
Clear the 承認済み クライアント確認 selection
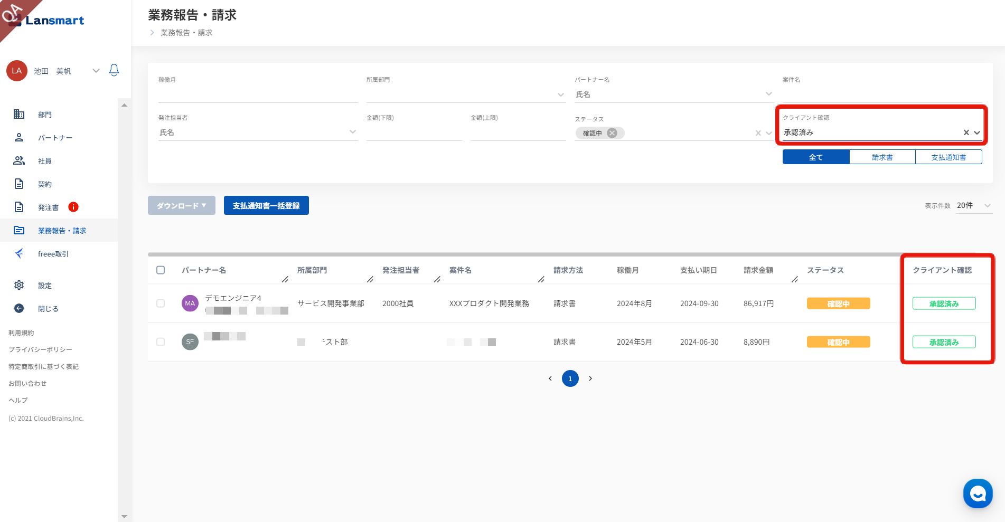(x=966, y=132)
